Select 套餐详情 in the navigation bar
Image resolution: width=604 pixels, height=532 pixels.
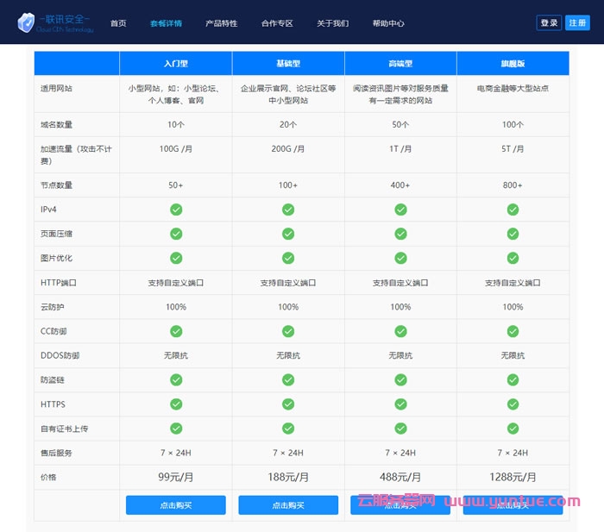tap(166, 23)
